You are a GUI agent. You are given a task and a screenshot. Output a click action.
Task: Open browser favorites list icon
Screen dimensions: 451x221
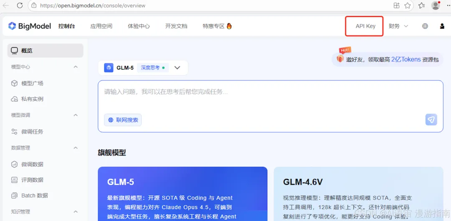point(422,5)
